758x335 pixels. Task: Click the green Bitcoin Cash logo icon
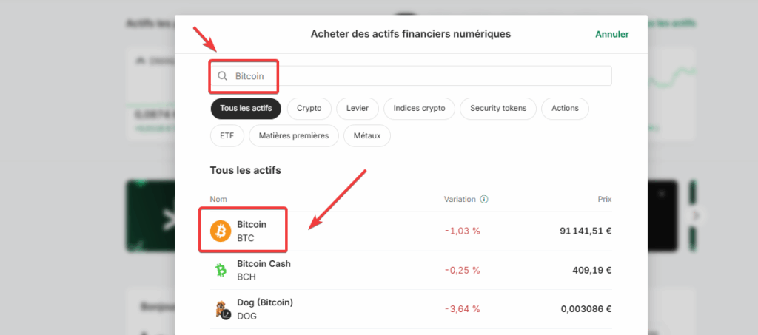(221, 271)
